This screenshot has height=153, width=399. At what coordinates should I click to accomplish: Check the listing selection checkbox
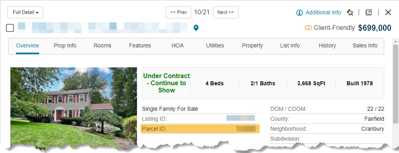tap(10, 28)
